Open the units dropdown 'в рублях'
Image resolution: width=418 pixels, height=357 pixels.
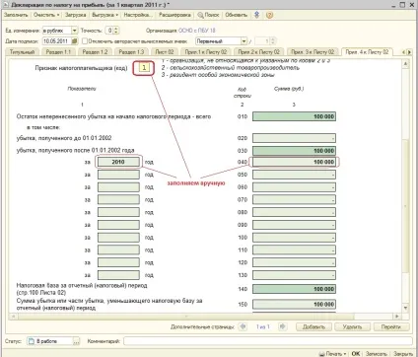click(75, 31)
